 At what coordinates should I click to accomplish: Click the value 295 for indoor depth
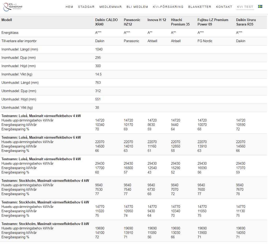tap(98, 57)
